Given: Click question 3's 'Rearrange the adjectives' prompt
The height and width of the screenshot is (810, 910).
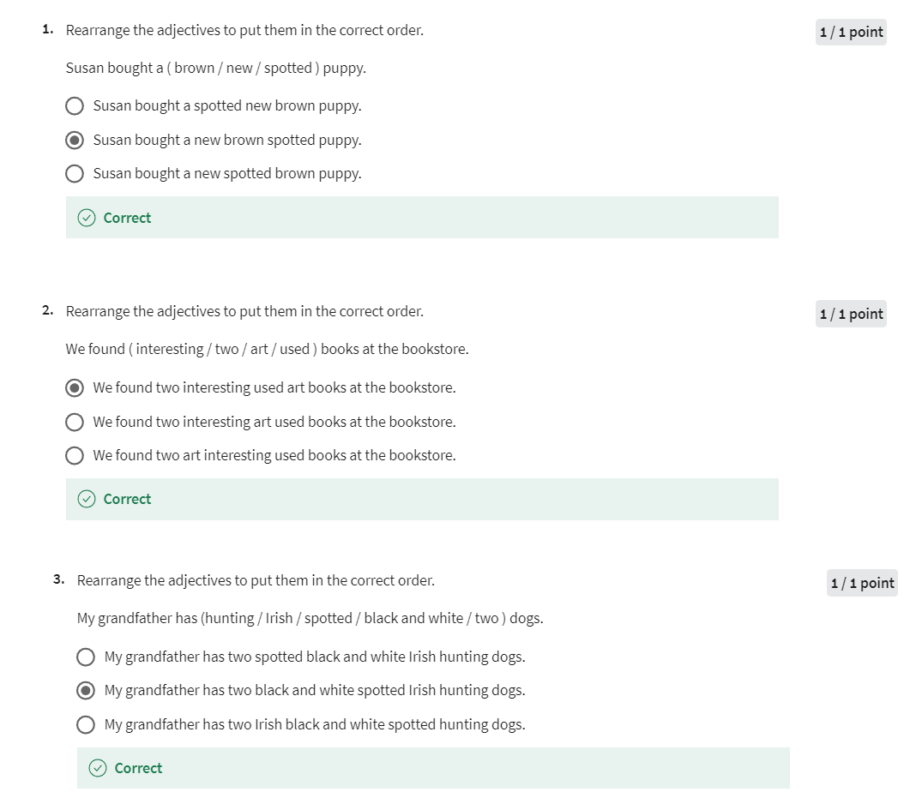Looking at the screenshot, I should click(x=256, y=580).
